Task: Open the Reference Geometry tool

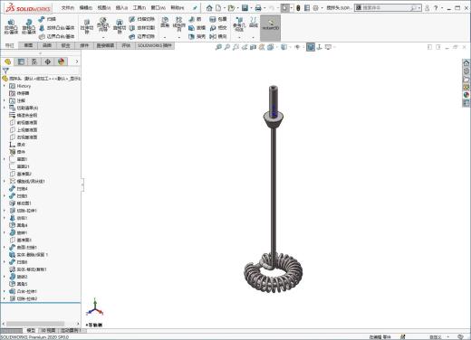Action: click(239, 24)
